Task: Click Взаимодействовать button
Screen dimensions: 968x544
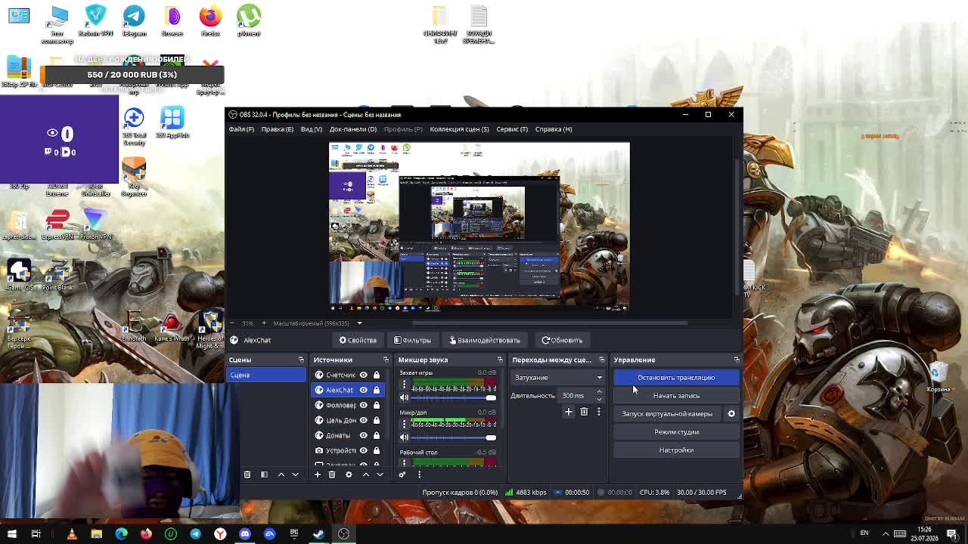Action: point(485,340)
